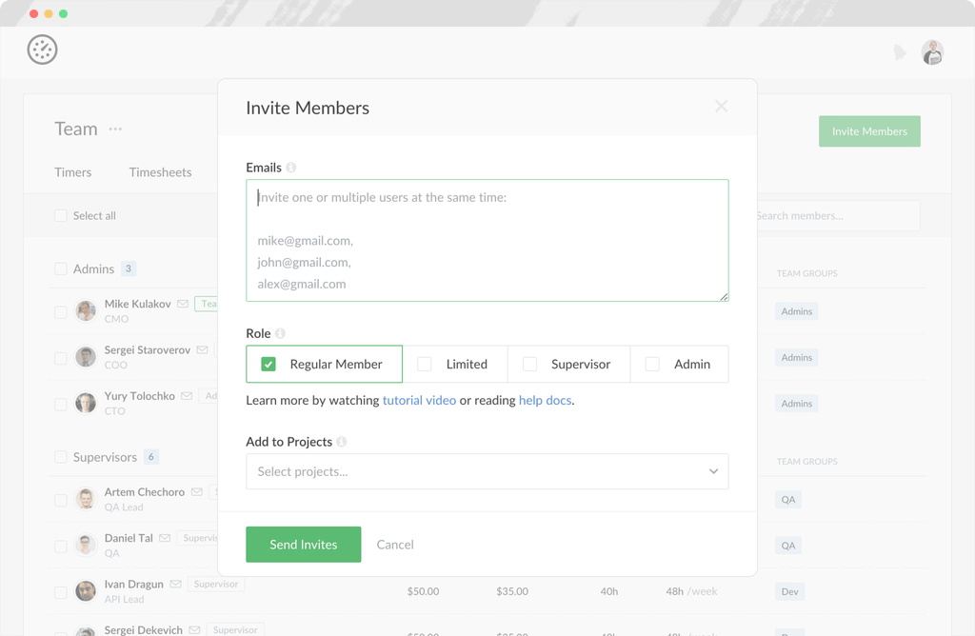Image resolution: width=975 pixels, height=636 pixels.
Task: Click inside the Emails input area
Action: pos(487,238)
